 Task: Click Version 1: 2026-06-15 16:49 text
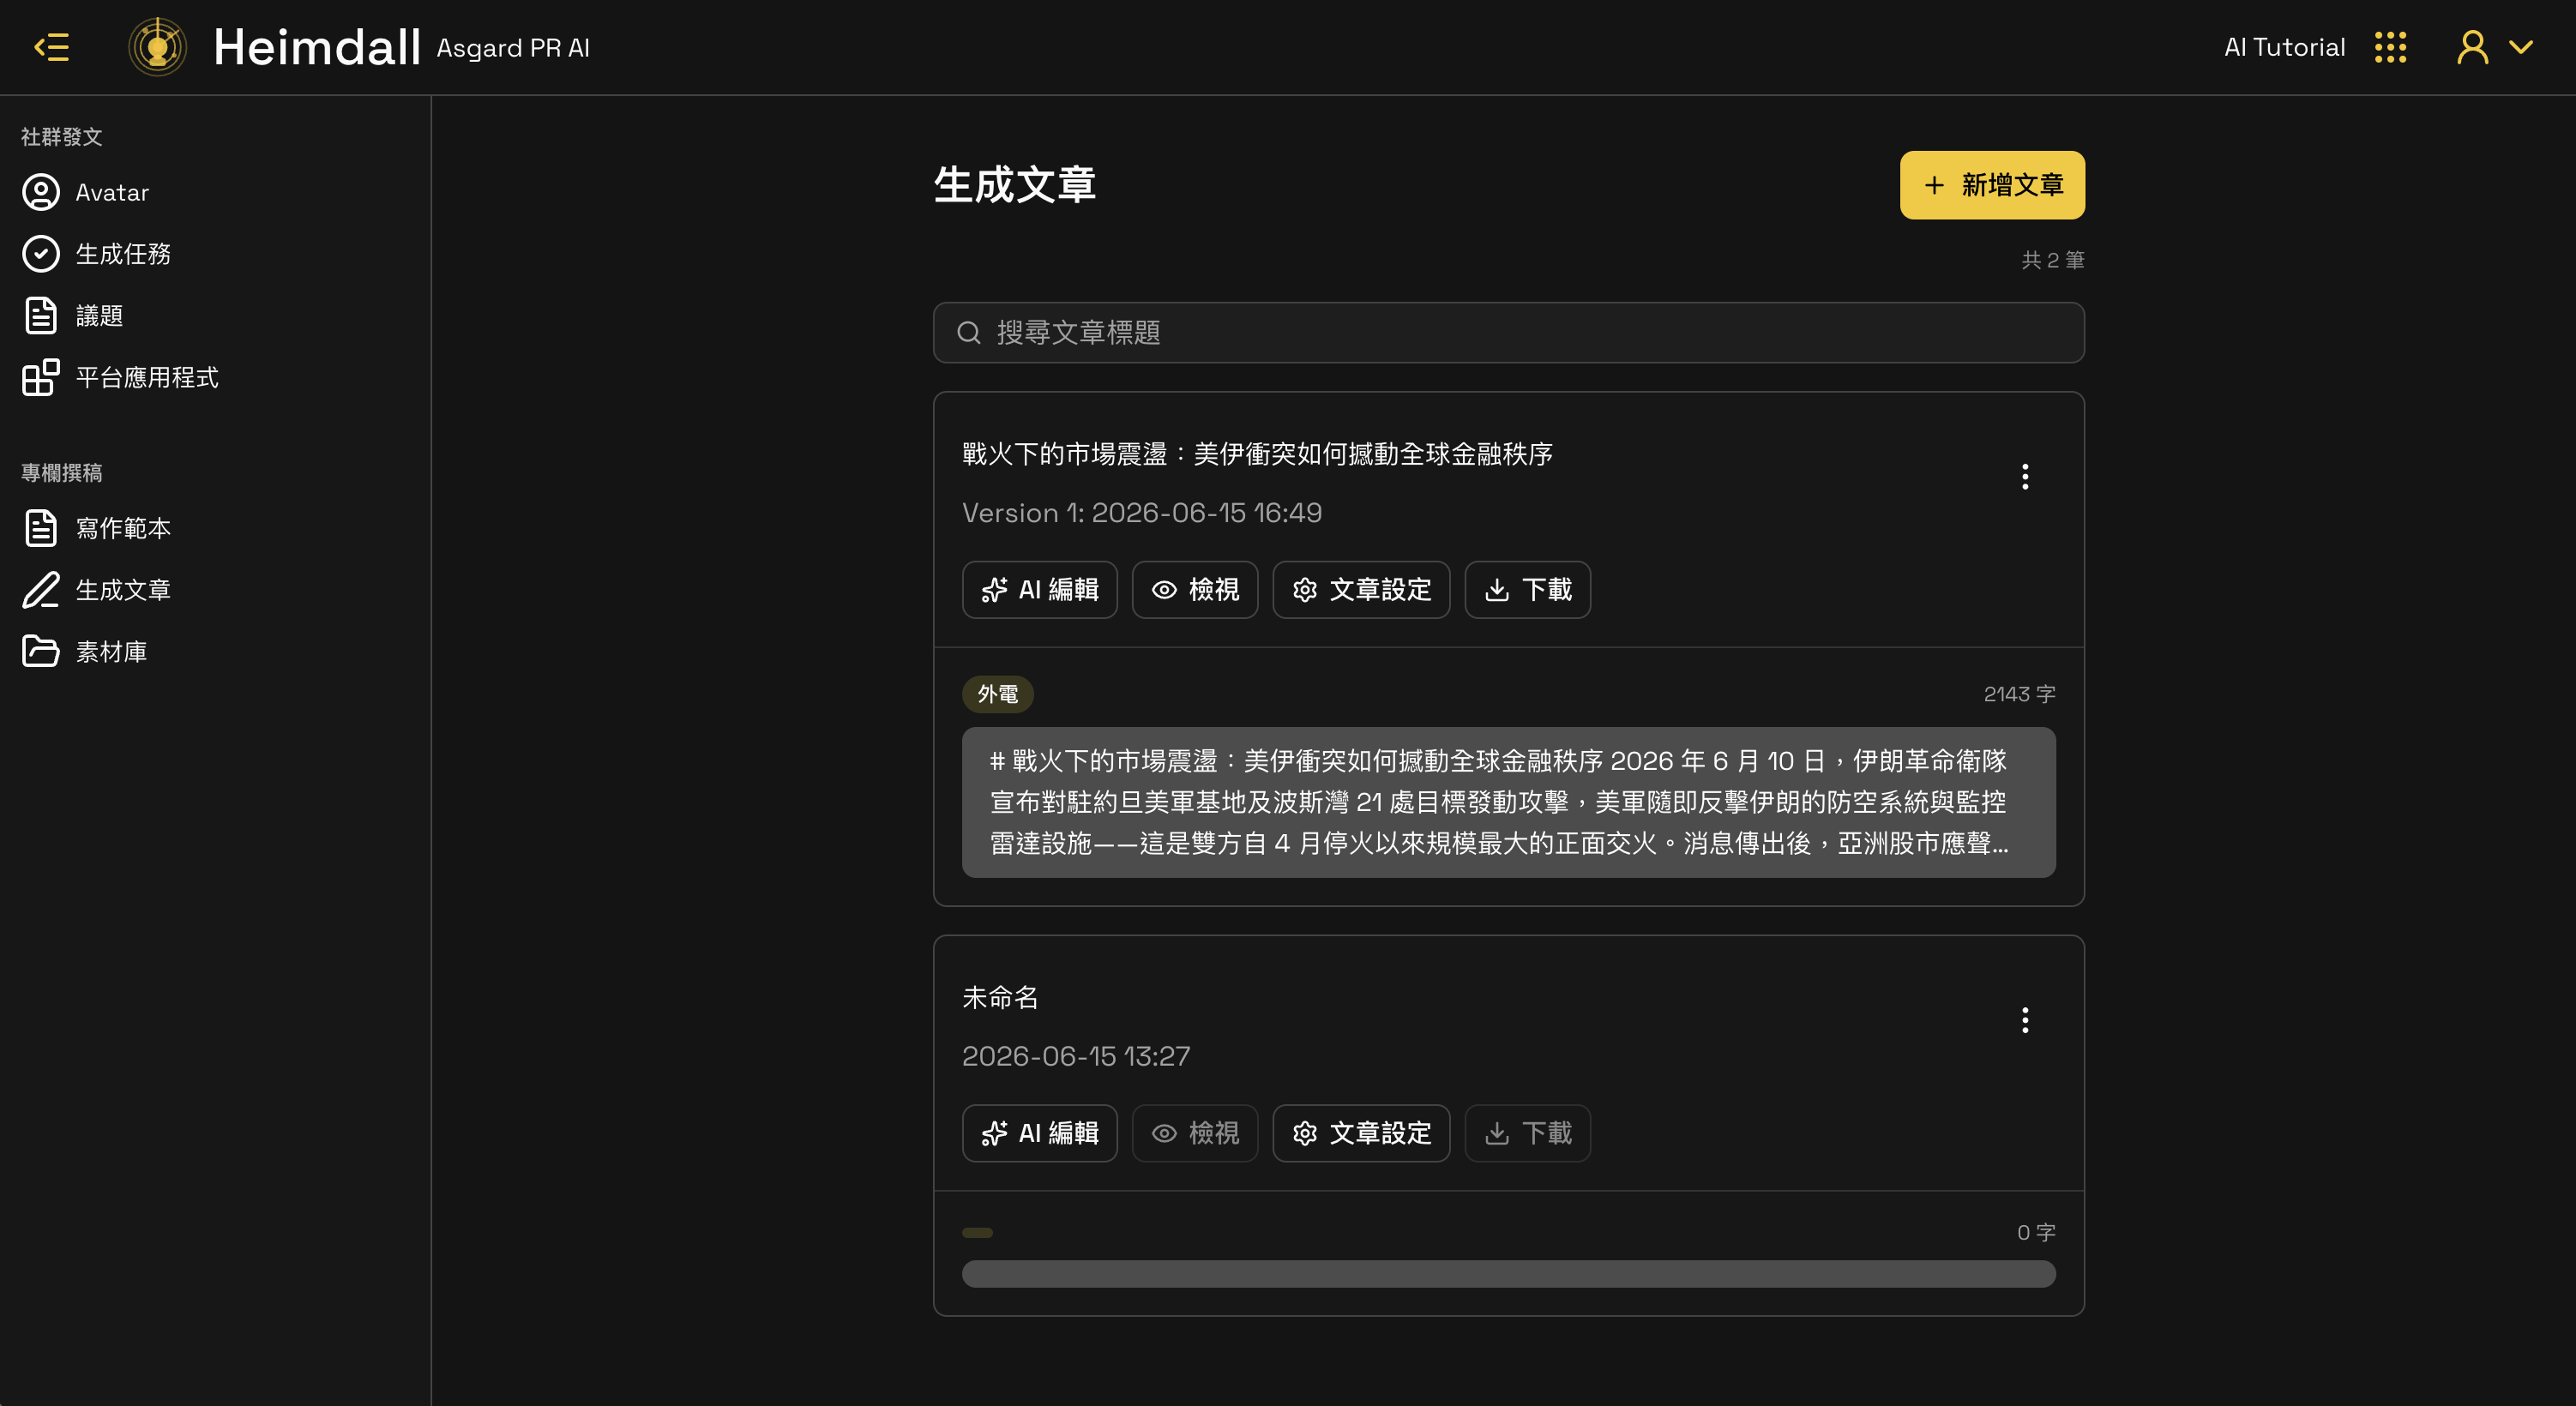pos(1142,513)
